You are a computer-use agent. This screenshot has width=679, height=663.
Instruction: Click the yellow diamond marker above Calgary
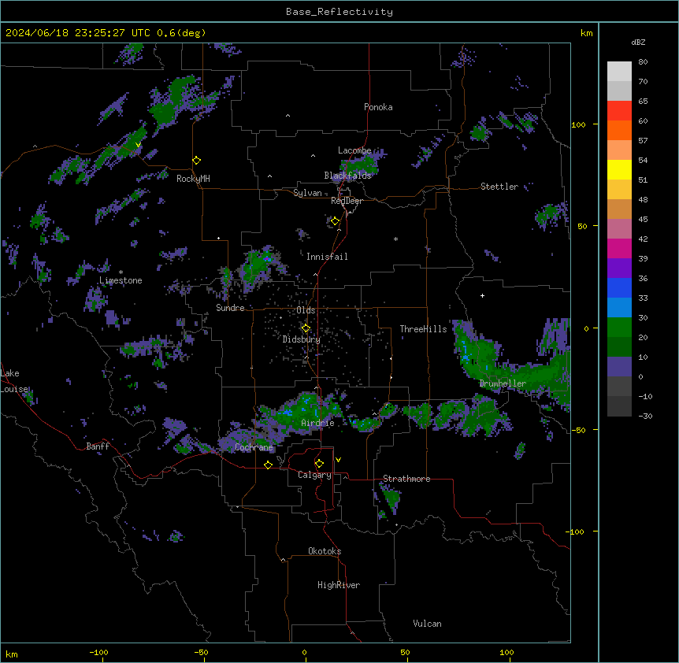coord(319,464)
